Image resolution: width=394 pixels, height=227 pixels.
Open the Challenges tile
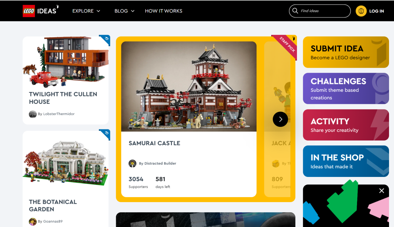(346, 88)
